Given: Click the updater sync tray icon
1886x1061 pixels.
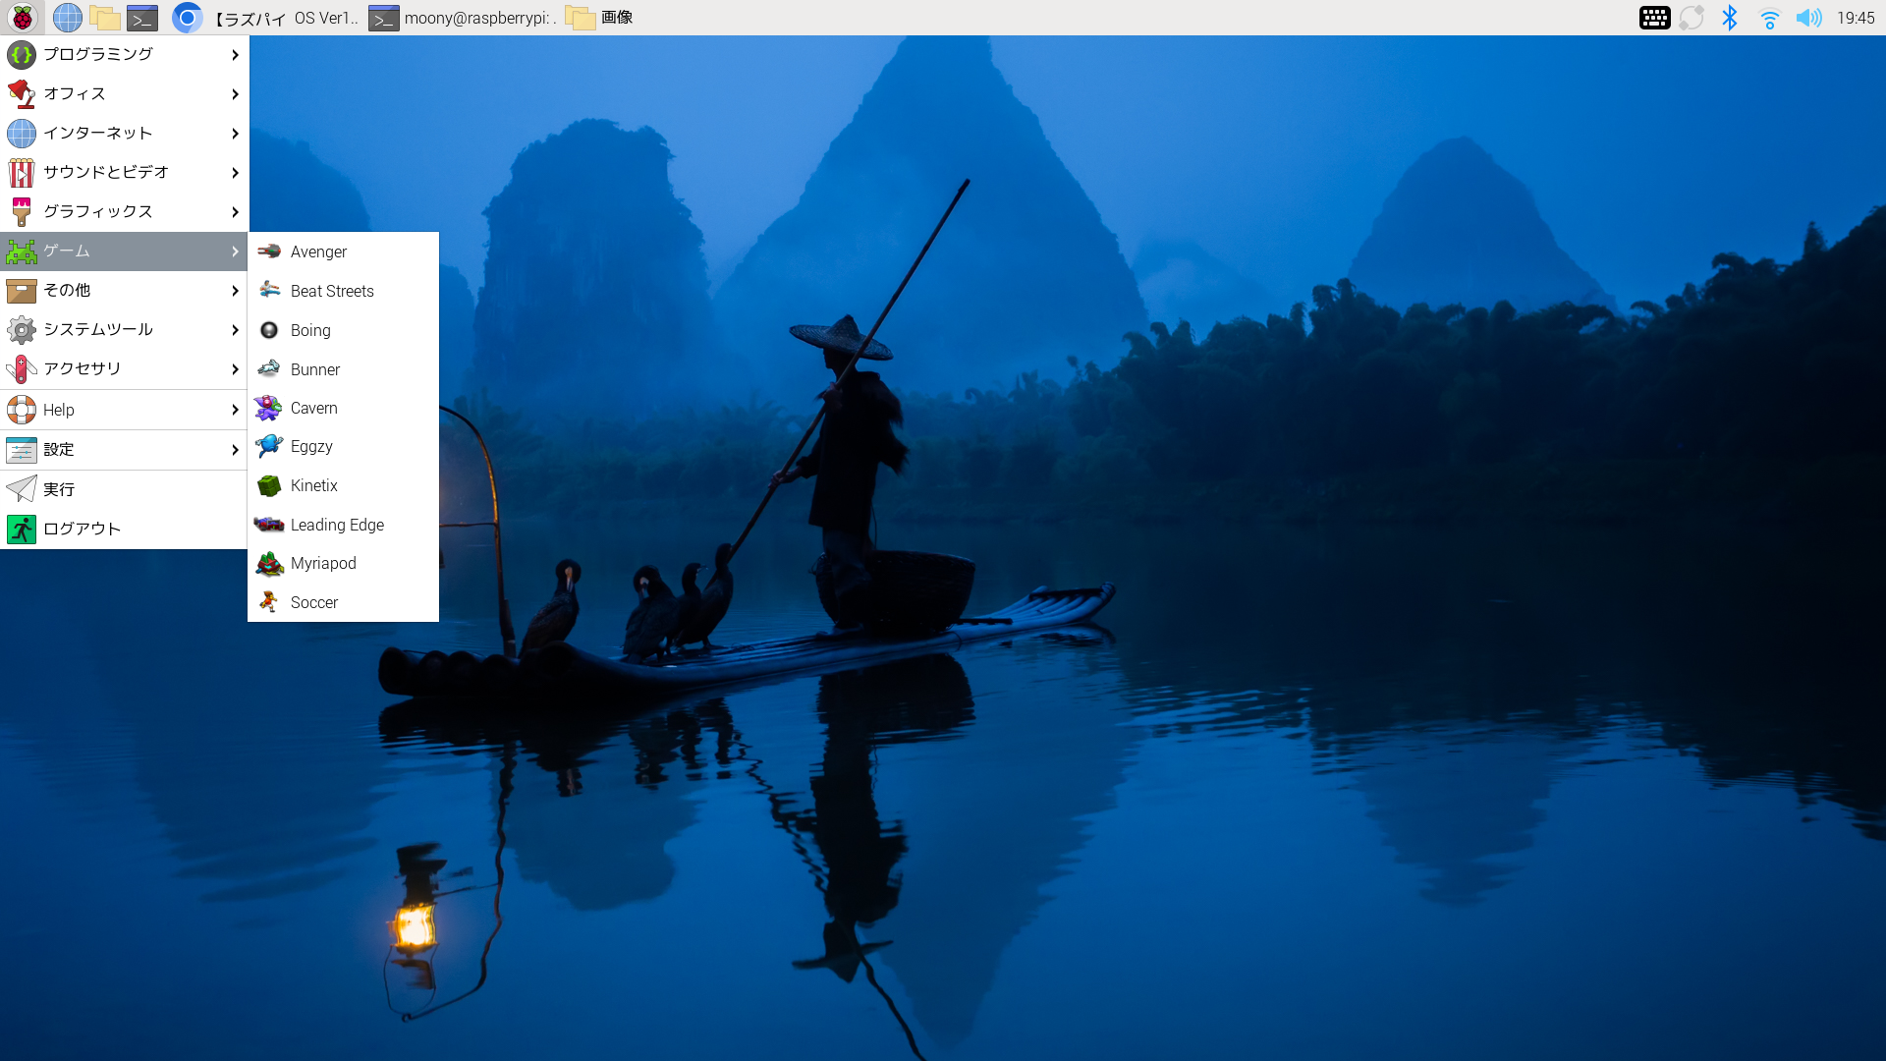Looking at the screenshot, I should pos(1692,18).
